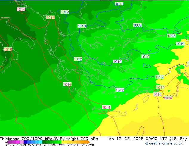
Task: Click the light pink legend swatch
Action: [x=21, y=142]
